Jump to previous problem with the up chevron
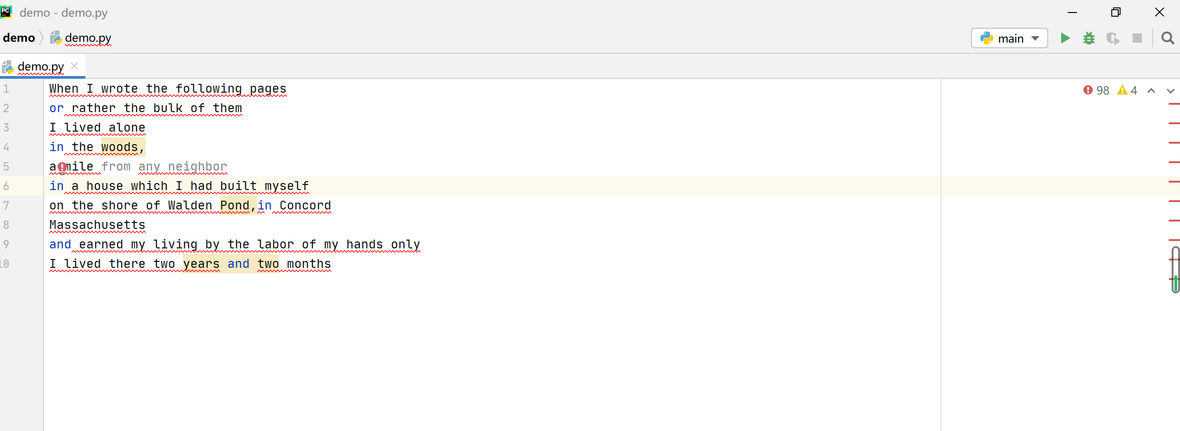Viewport: 1180px width, 431px height. [x=1151, y=90]
